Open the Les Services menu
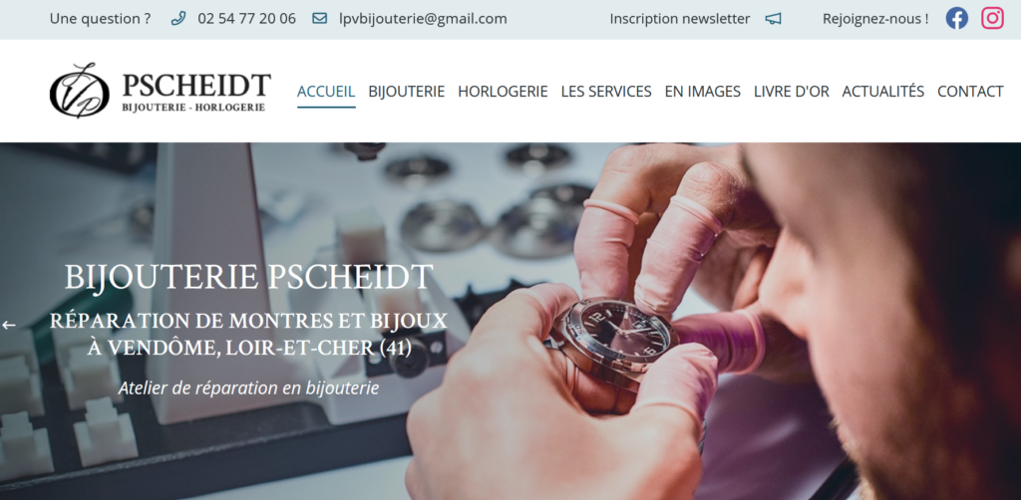The width and height of the screenshot is (1021, 500). coord(606,92)
